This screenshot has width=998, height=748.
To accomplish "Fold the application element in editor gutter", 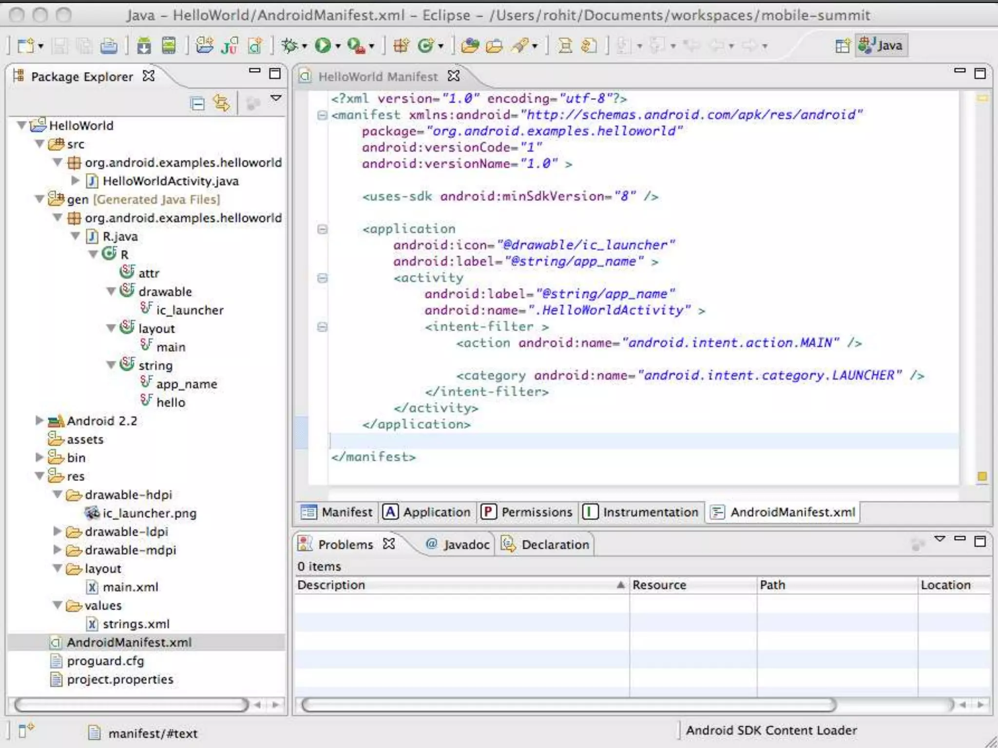I will [x=322, y=229].
